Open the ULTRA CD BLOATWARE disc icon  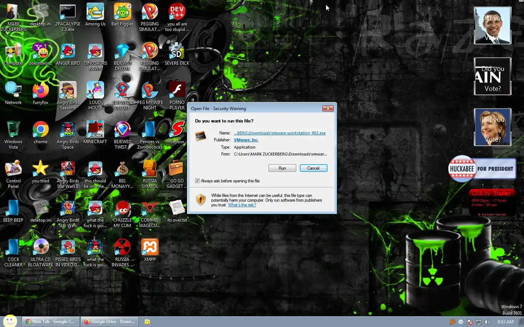pos(40,252)
